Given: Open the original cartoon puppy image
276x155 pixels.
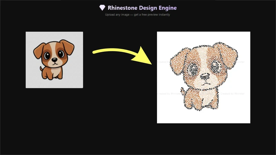Looking at the screenshot, I should (55, 60).
